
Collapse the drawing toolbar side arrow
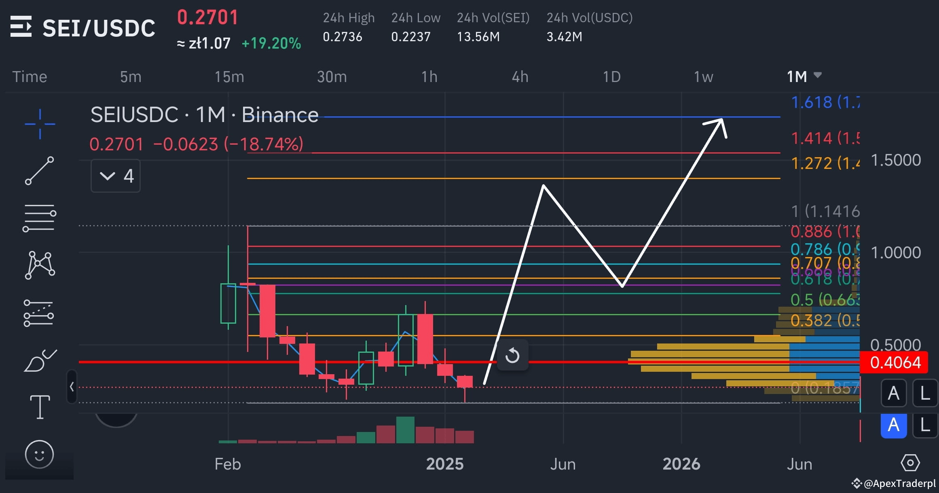[72, 387]
